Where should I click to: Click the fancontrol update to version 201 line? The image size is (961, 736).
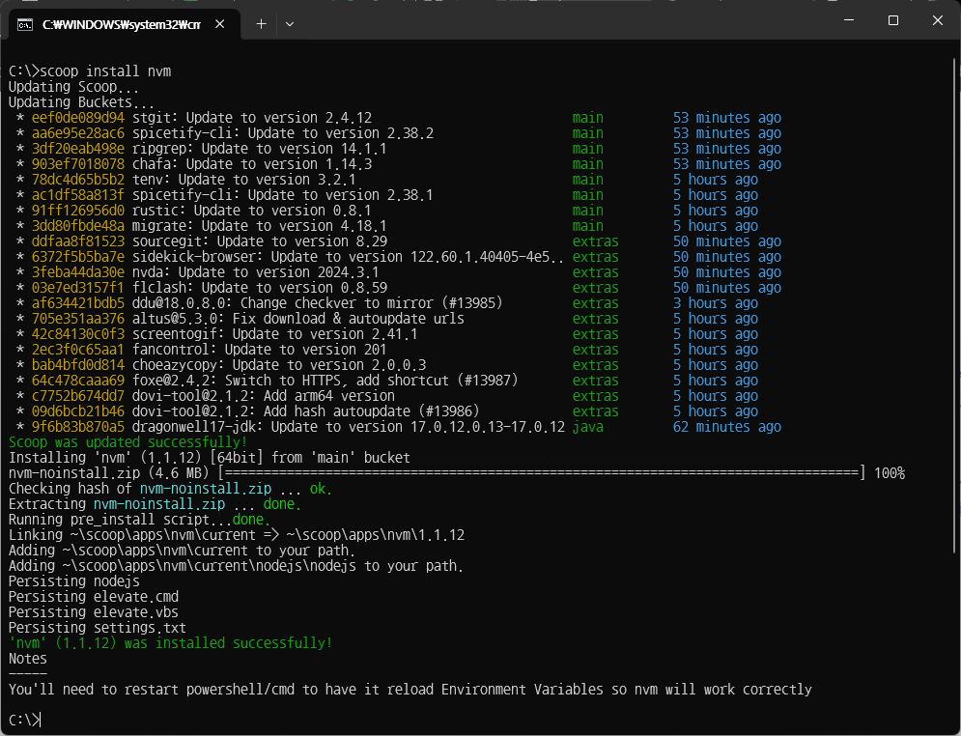[259, 350]
